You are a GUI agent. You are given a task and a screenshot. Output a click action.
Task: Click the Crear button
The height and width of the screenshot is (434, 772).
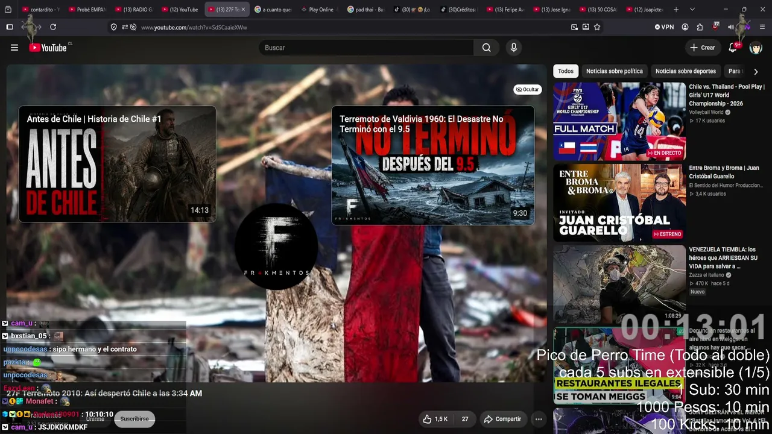[703, 48]
